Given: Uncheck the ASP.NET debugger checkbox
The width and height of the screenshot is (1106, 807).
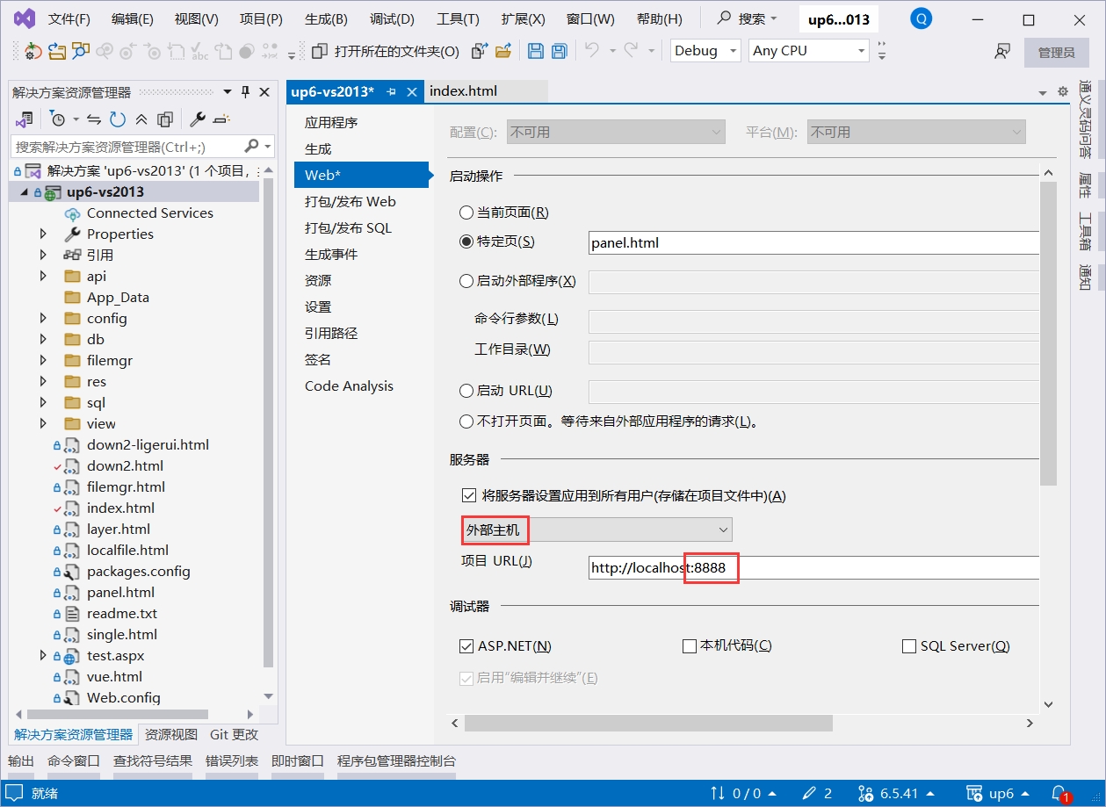Looking at the screenshot, I should pos(466,646).
